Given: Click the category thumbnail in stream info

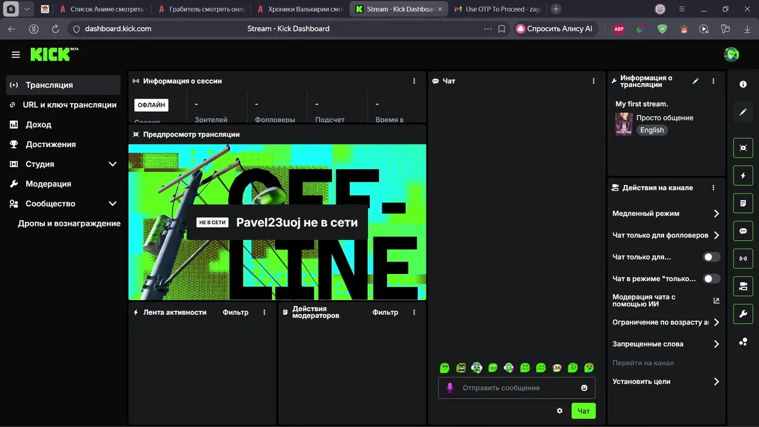Looking at the screenshot, I should tap(624, 124).
